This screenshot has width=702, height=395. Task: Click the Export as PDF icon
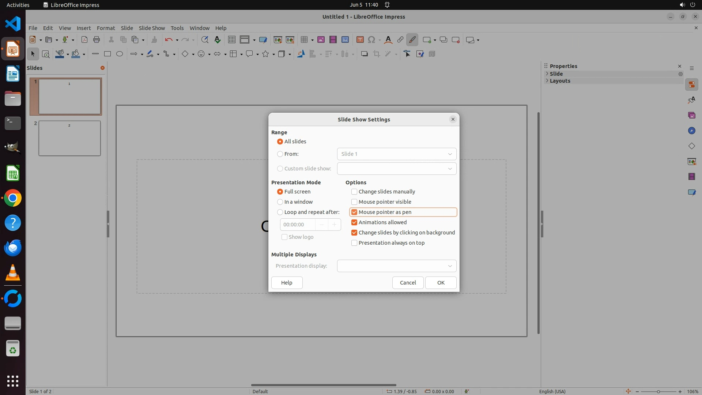coord(84,40)
